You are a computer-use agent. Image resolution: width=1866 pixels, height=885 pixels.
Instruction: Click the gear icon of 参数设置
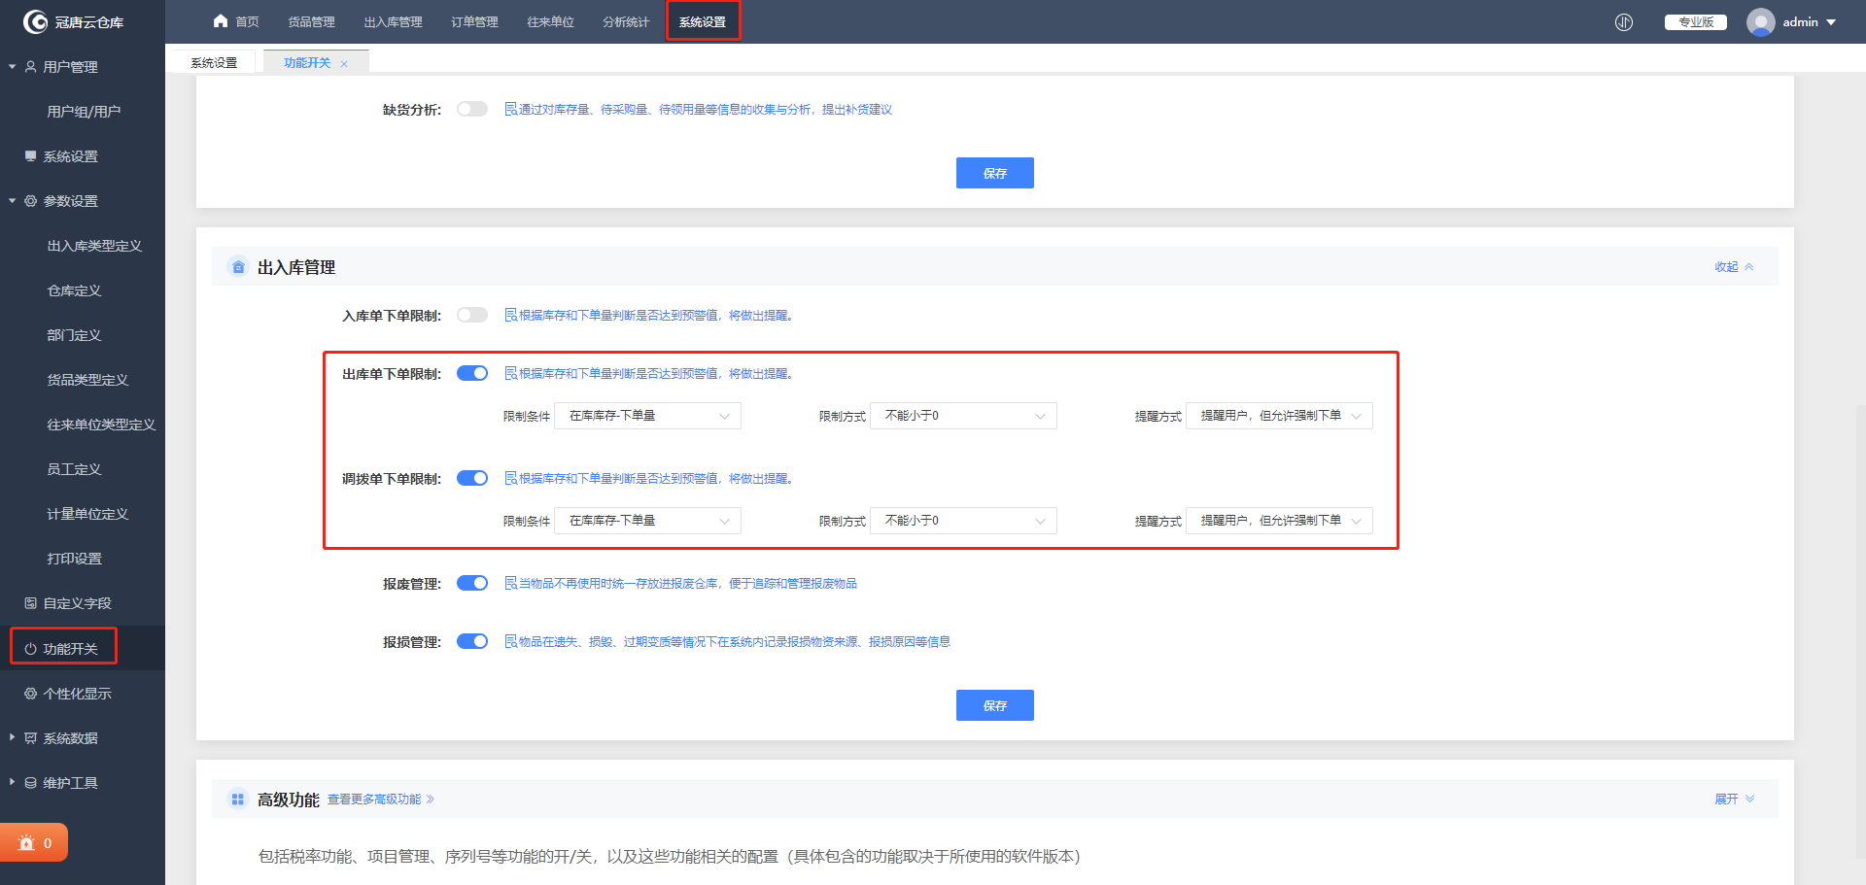30,201
